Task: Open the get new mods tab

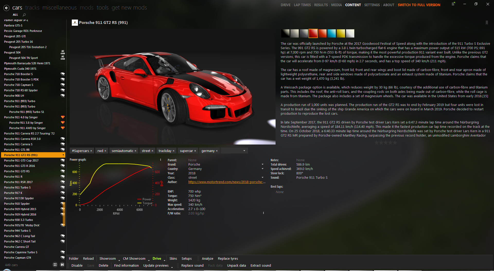Action: point(129,8)
